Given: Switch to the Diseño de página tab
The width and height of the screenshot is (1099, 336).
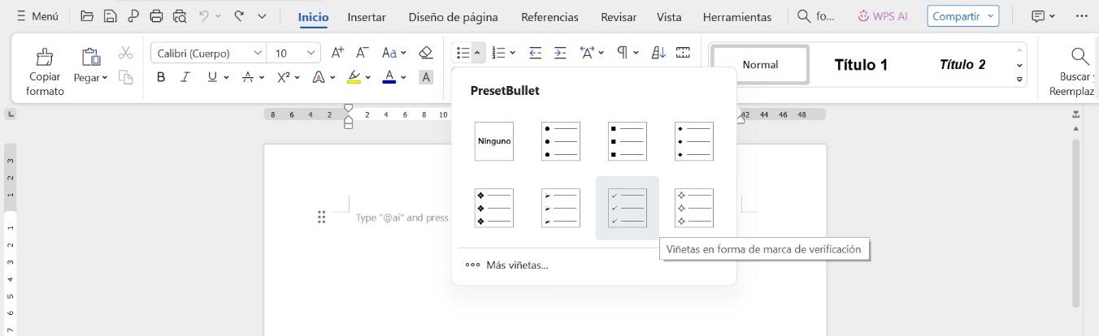Looking at the screenshot, I should (454, 16).
